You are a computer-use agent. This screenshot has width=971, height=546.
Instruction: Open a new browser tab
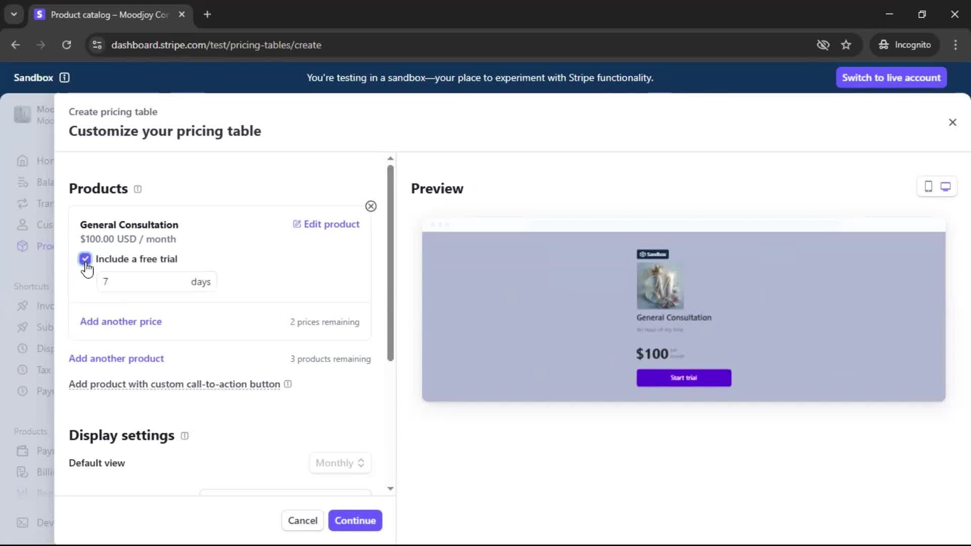(207, 15)
